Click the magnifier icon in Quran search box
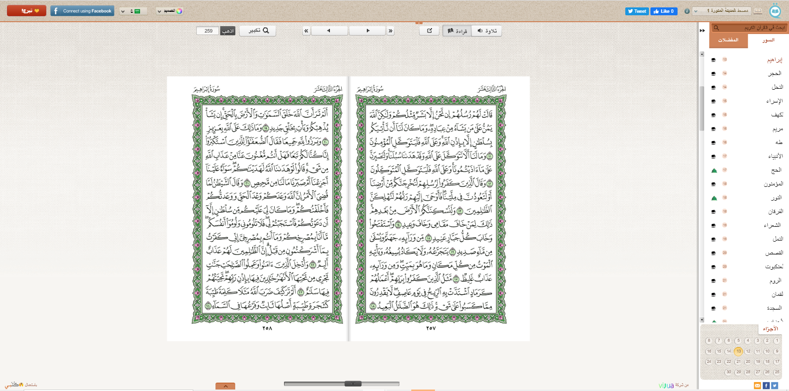Screen dimensions: 789x391 [717, 28]
